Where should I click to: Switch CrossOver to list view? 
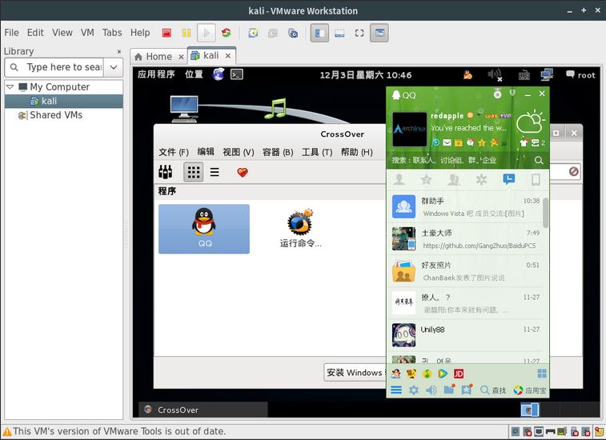coord(215,172)
